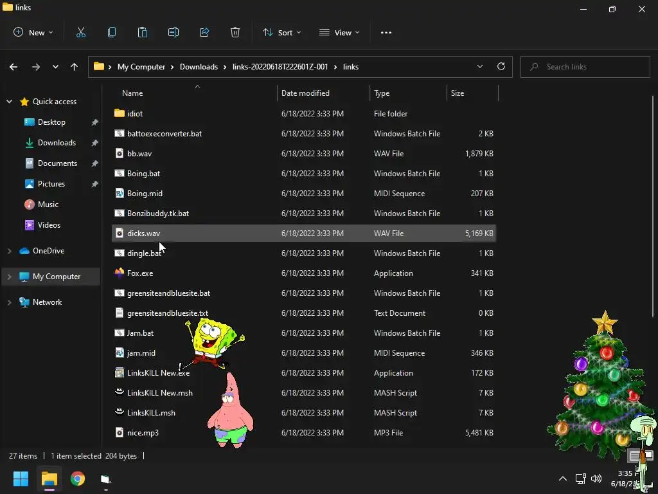Click My Computer in breadcrumb path
Screen dimensions: 658x494
(141, 67)
